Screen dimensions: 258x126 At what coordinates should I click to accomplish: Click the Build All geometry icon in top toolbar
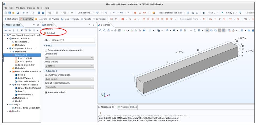pos(135,13)
